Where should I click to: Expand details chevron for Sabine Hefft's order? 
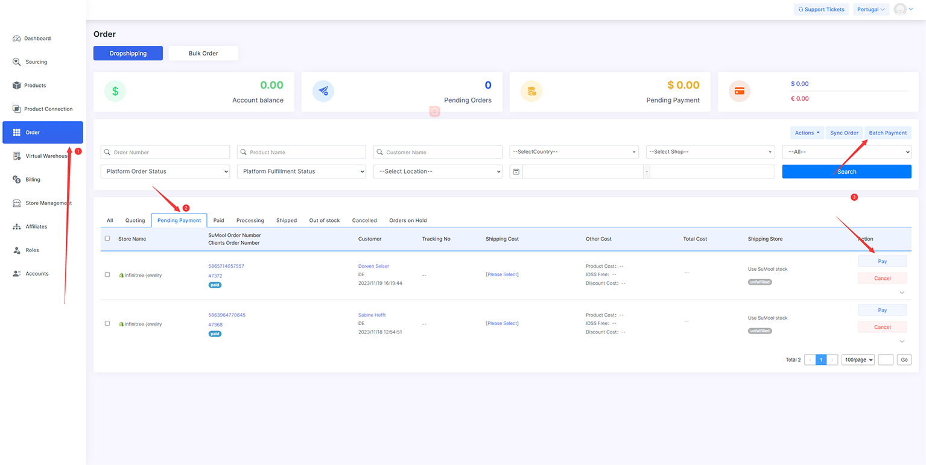pyautogui.click(x=902, y=341)
